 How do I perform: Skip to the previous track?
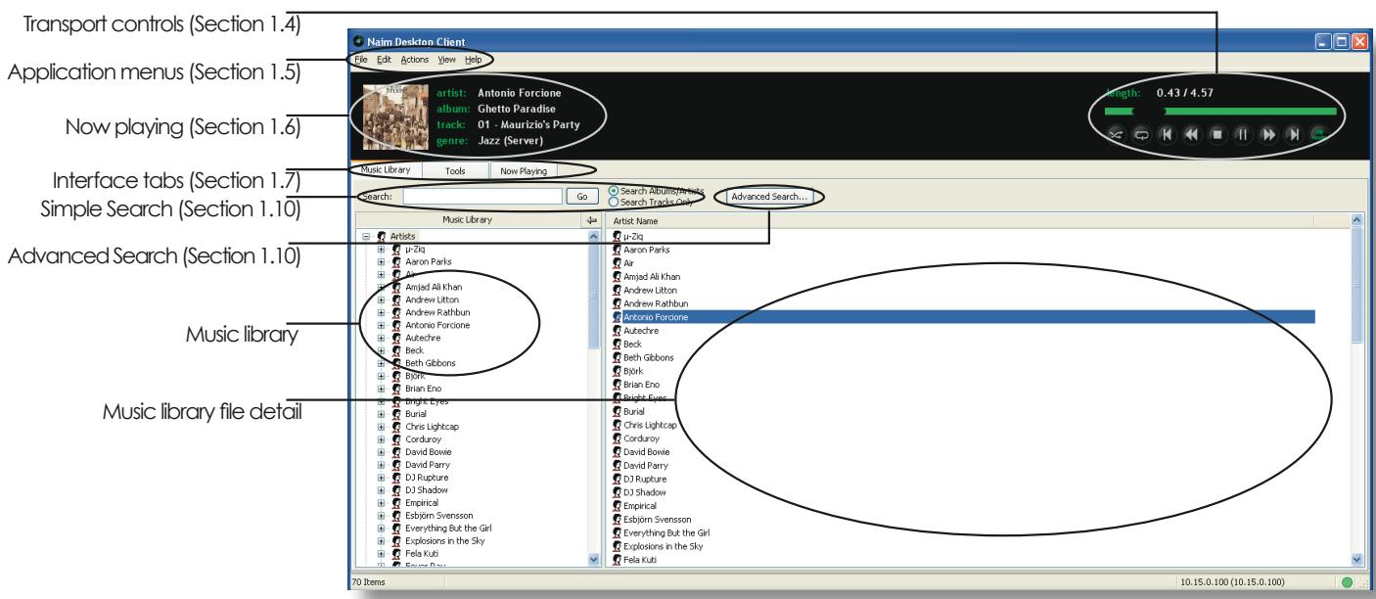[1165, 135]
